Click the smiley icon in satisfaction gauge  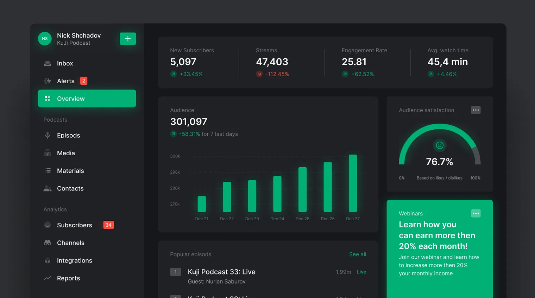[440, 145]
